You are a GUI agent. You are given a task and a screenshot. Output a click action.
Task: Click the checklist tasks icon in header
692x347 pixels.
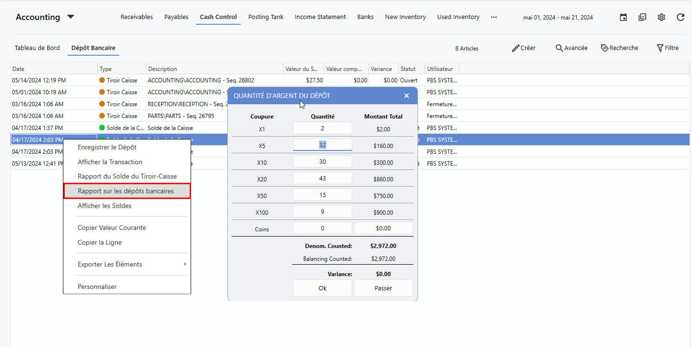point(642,17)
